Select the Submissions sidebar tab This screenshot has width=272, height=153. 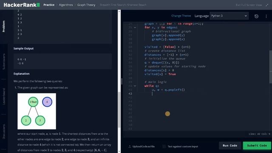coord(4,62)
